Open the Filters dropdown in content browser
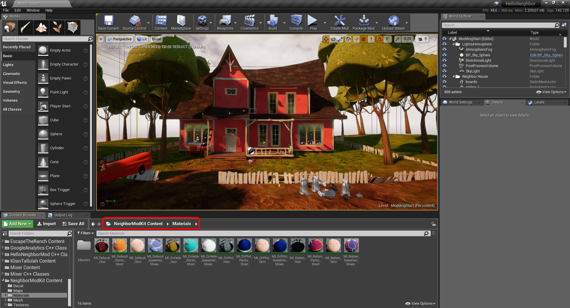 click(x=85, y=233)
